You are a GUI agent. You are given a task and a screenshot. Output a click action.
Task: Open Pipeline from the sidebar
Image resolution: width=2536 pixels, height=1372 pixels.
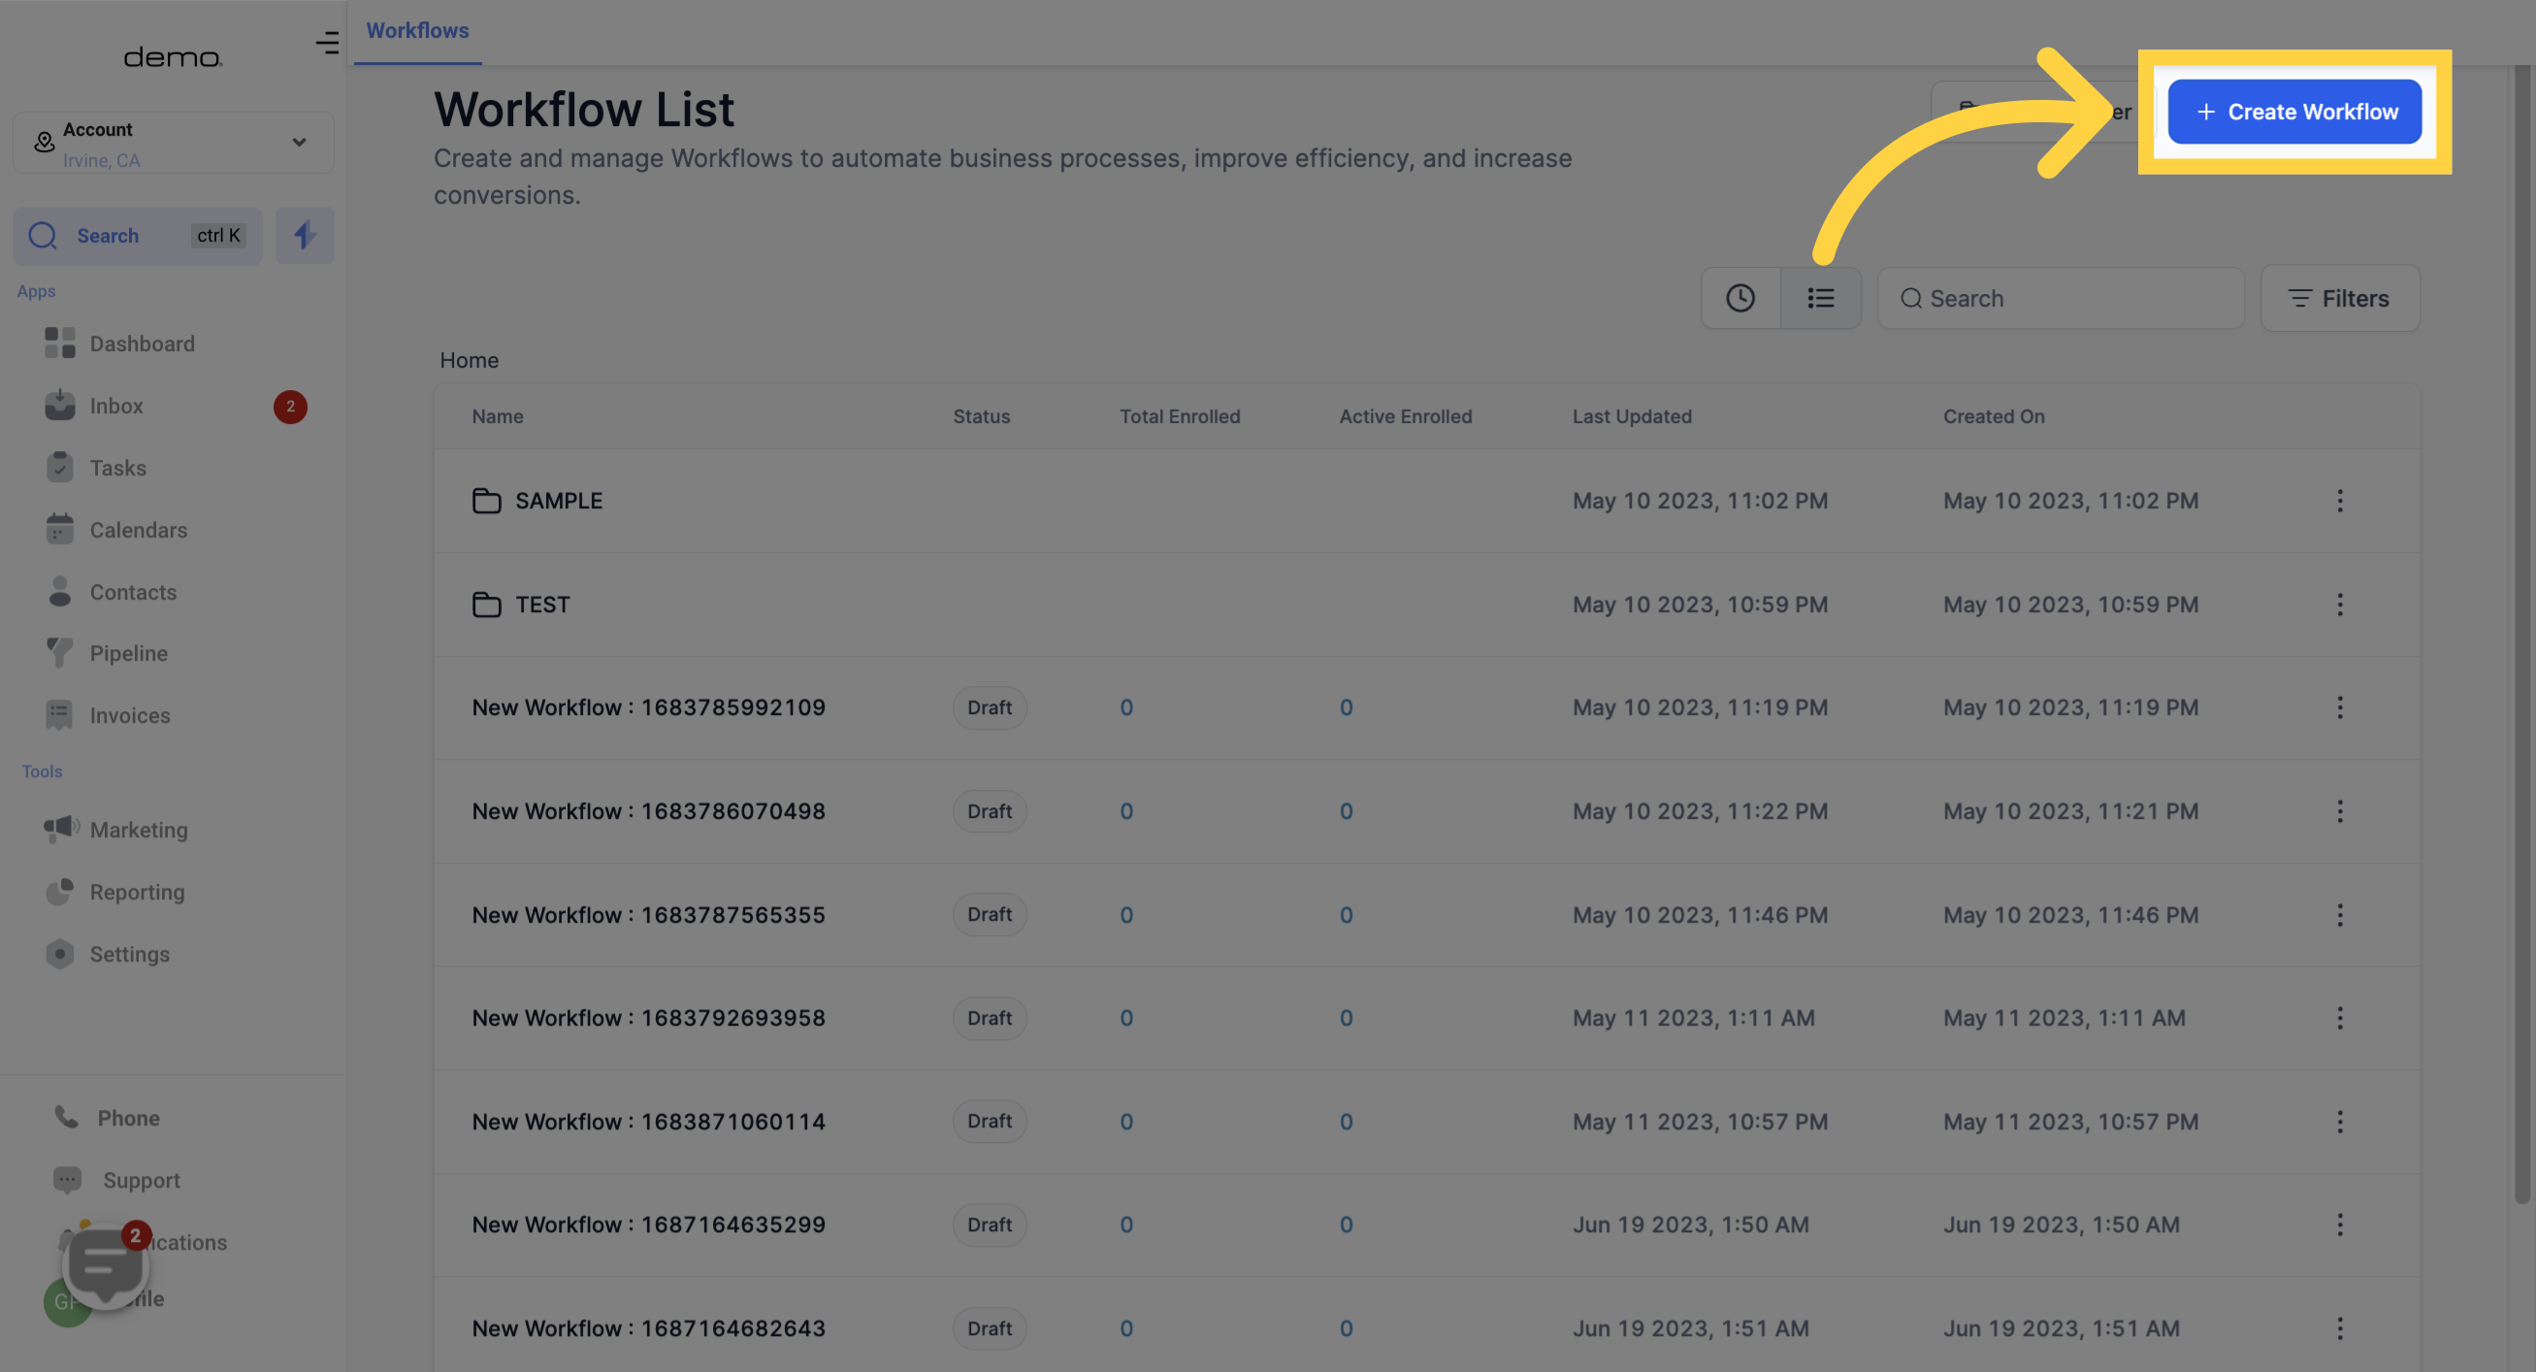[107, 653]
